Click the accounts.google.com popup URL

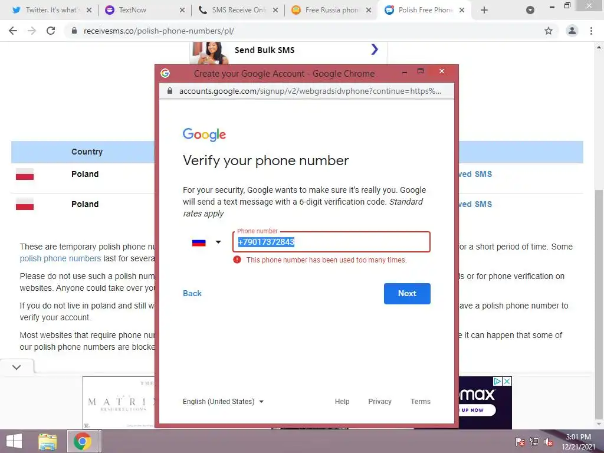(310, 91)
